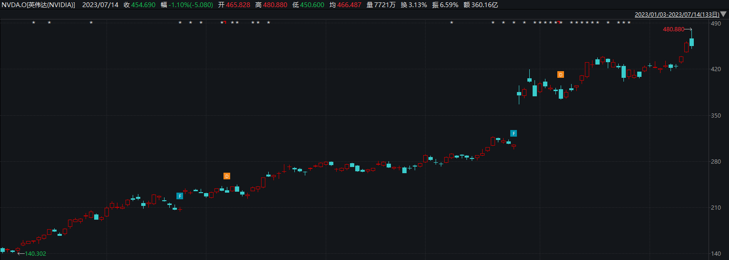Viewport: 729px width, 260px height.
Task: Click the leftmost star event marker
Action: 33,22
